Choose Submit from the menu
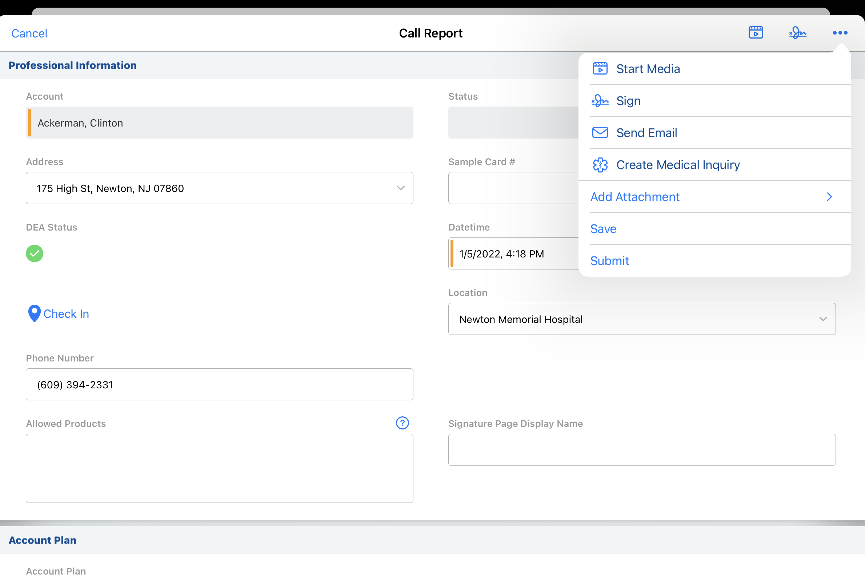The image size is (865, 580). point(609,261)
